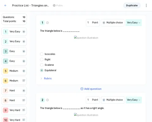152x122 pixels.
Task: Open Multiple choice type selector for question 1
Action: tap(113, 23)
